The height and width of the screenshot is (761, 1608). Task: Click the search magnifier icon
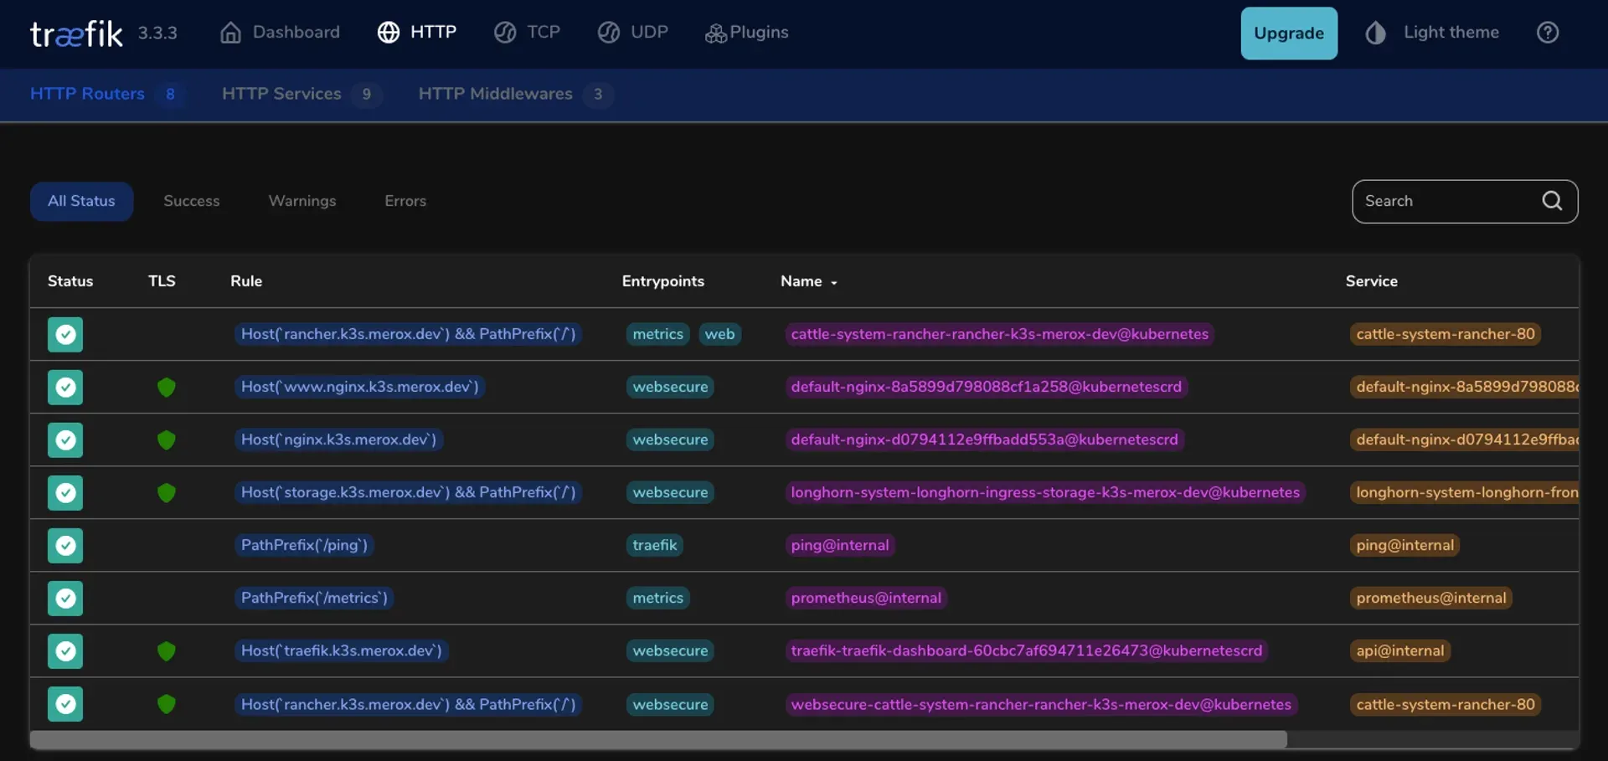coord(1552,201)
